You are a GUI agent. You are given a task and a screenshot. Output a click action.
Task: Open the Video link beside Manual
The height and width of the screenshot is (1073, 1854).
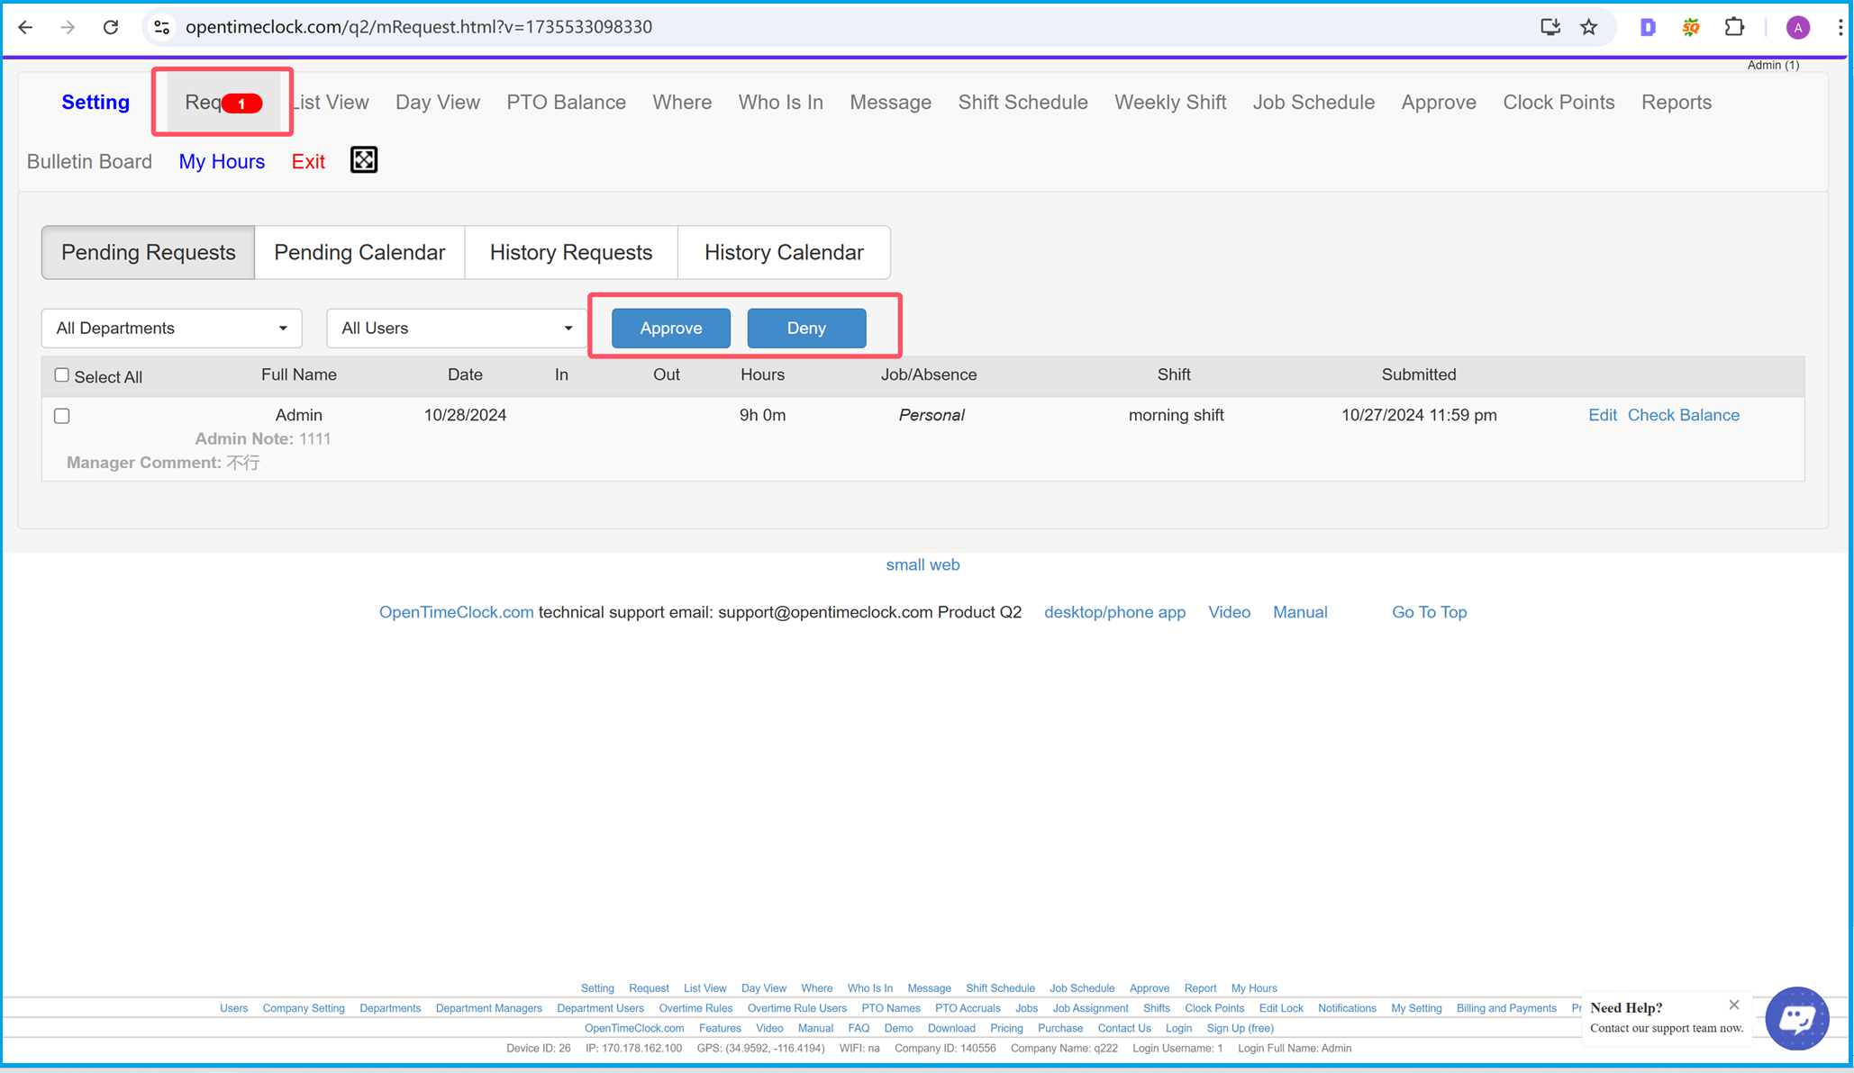point(1229,612)
